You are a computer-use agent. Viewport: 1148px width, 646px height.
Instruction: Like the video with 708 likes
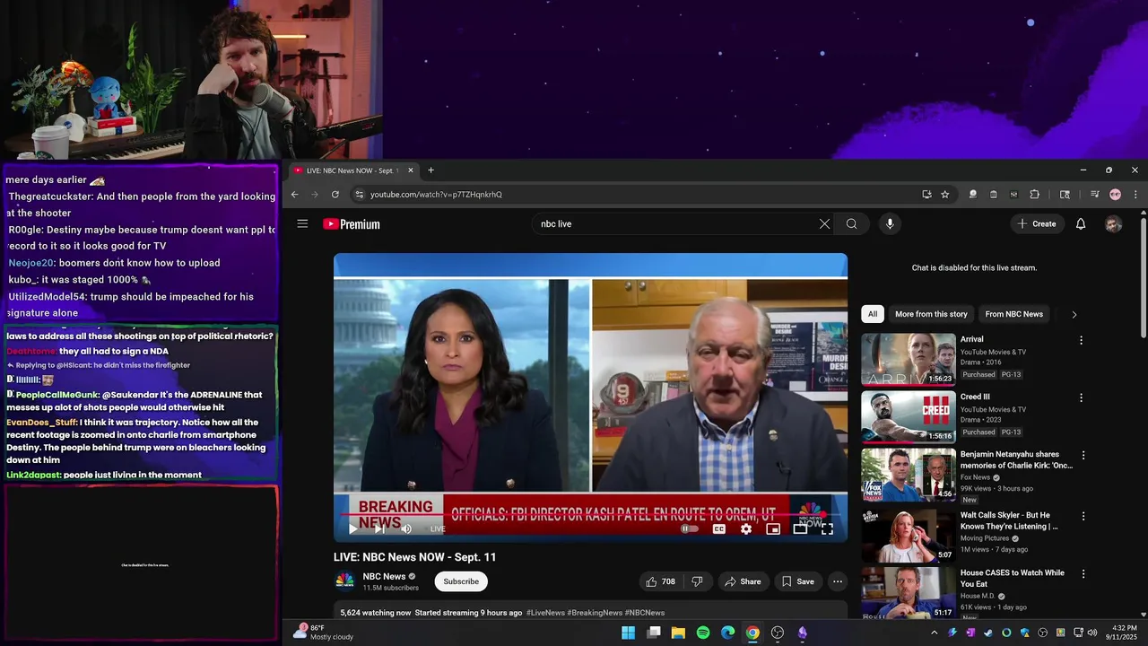click(x=660, y=581)
